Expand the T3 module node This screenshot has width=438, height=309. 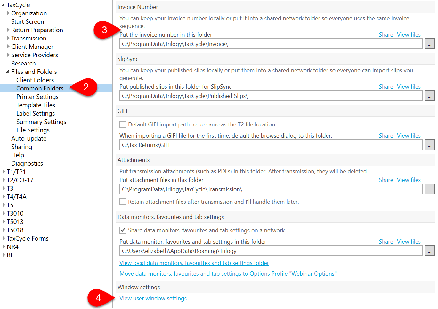(x=4, y=188)
